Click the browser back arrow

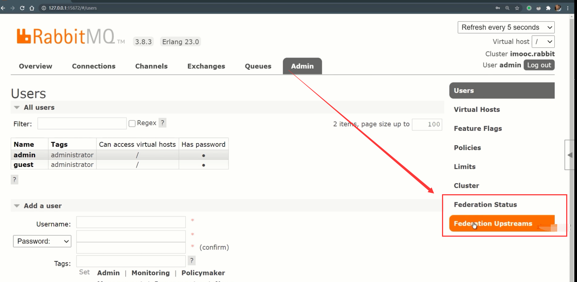coord(3,8)
